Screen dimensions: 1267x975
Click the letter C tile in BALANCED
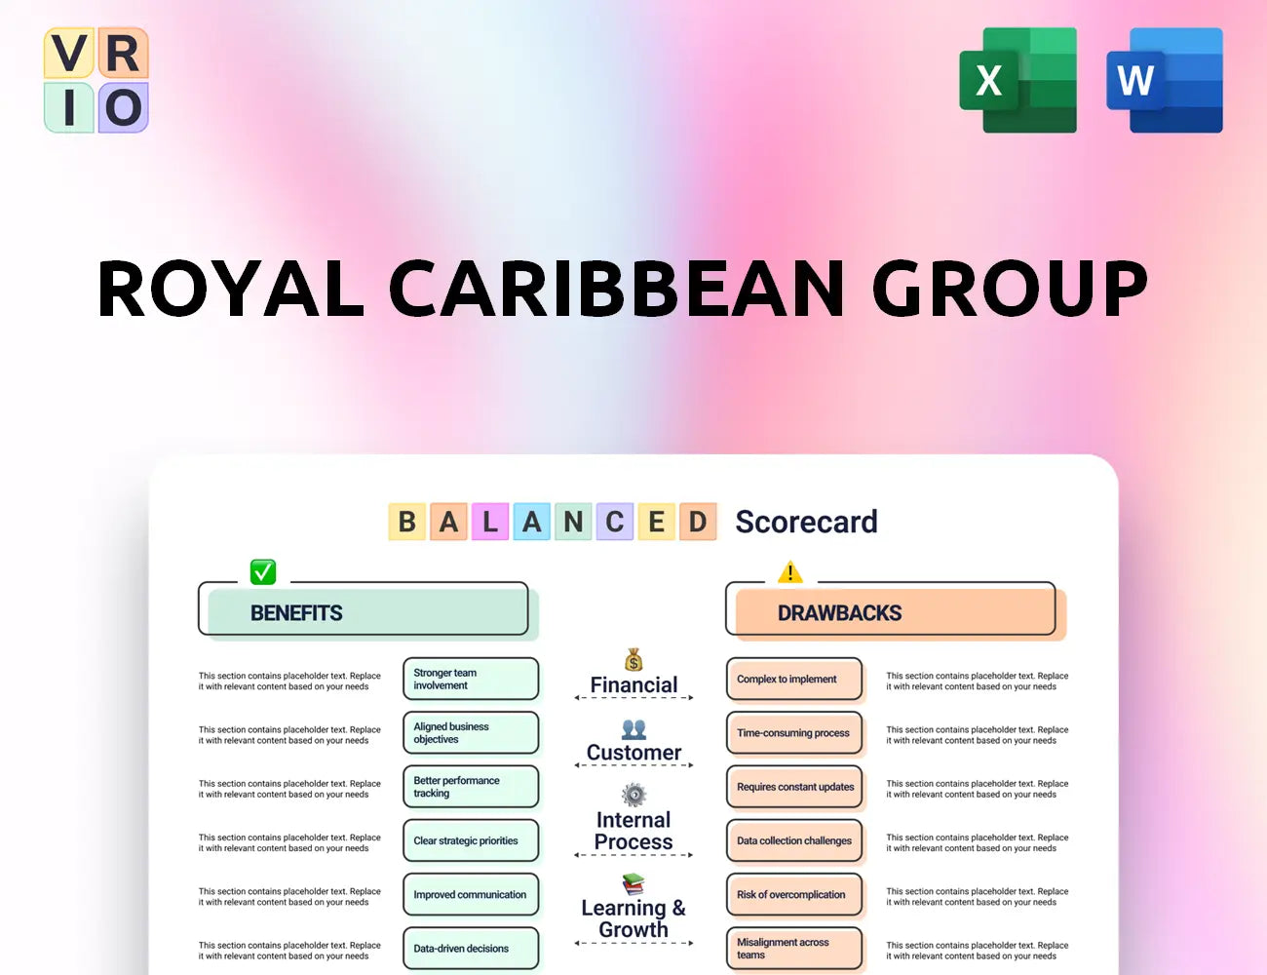coord(615,522)
